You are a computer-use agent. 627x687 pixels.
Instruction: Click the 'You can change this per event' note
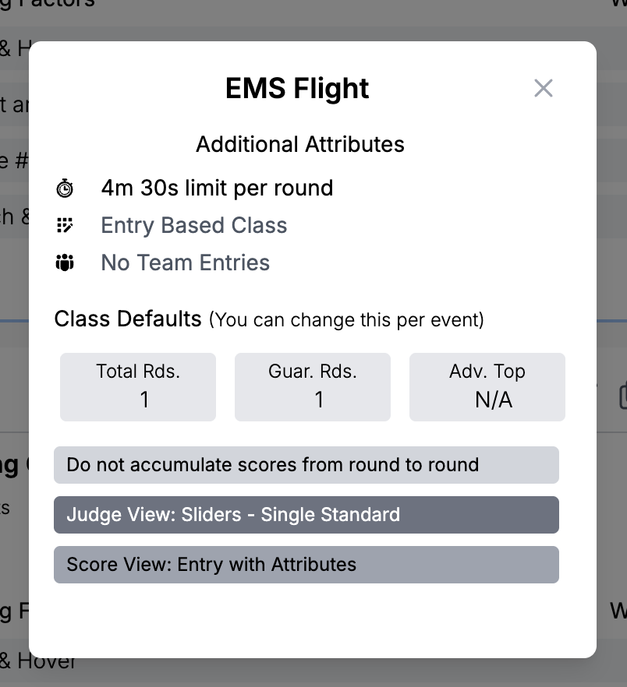pos(346,320)
